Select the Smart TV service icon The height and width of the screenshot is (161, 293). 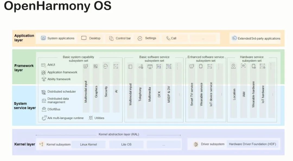tap(192, 66)
